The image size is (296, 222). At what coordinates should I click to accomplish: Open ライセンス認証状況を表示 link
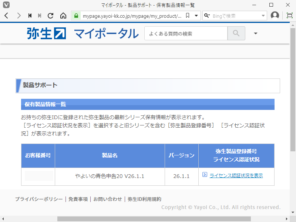(x=236, y=175)
